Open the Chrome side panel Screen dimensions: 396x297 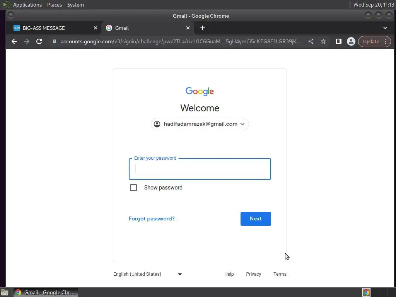[339, 41]
